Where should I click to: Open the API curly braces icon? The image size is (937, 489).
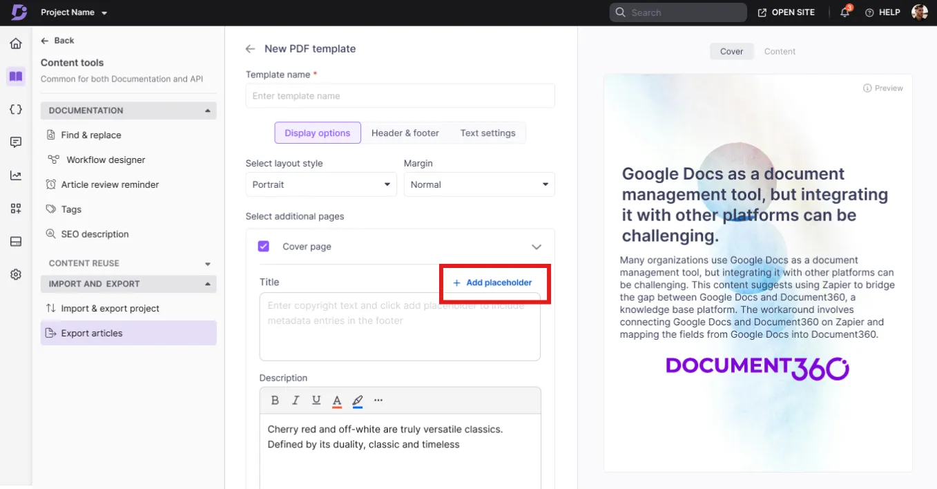(x=16, y=109)
